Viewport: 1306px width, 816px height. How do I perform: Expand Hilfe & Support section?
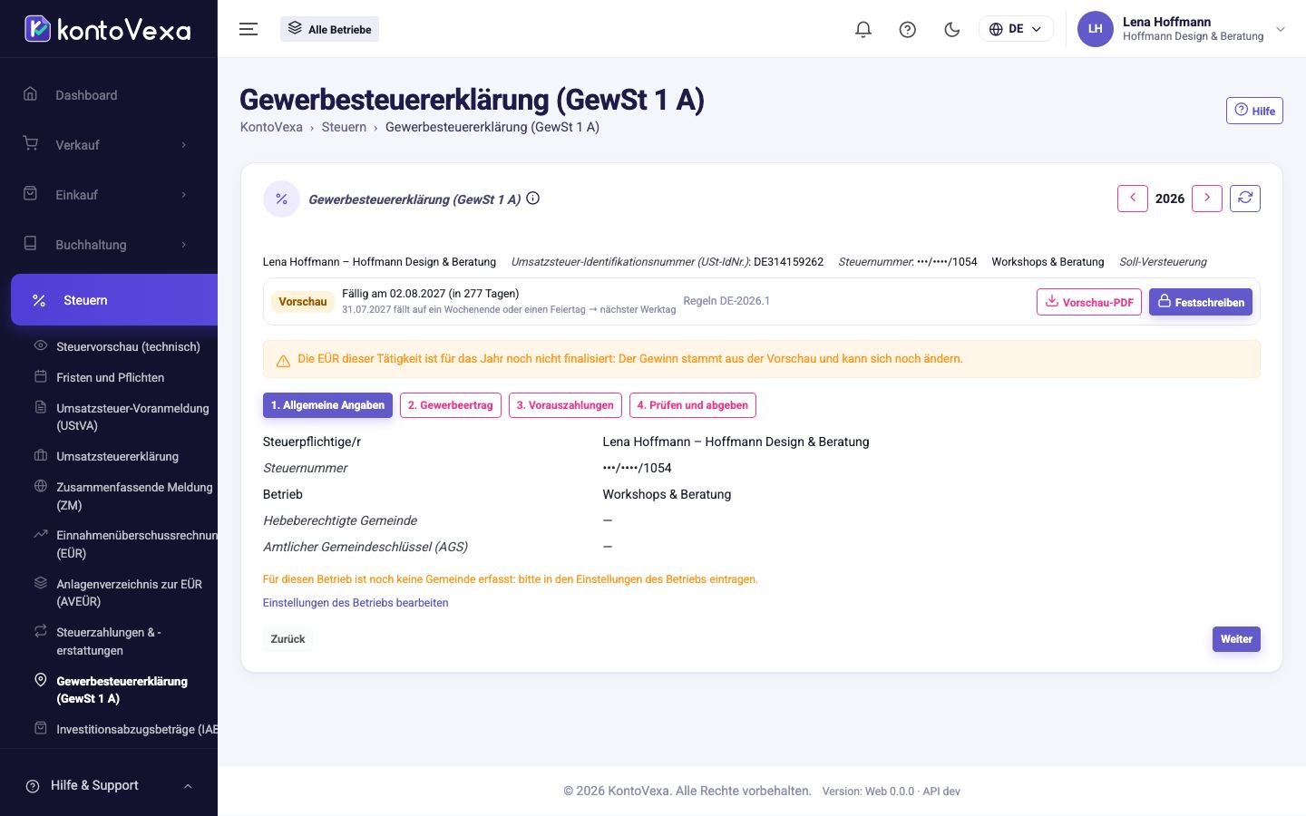tap(109, 786)
